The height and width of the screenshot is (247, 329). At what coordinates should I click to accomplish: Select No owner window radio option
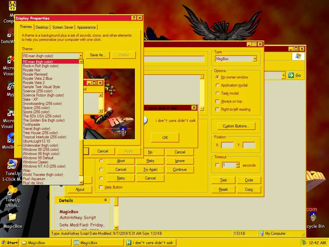coord(218,77)
